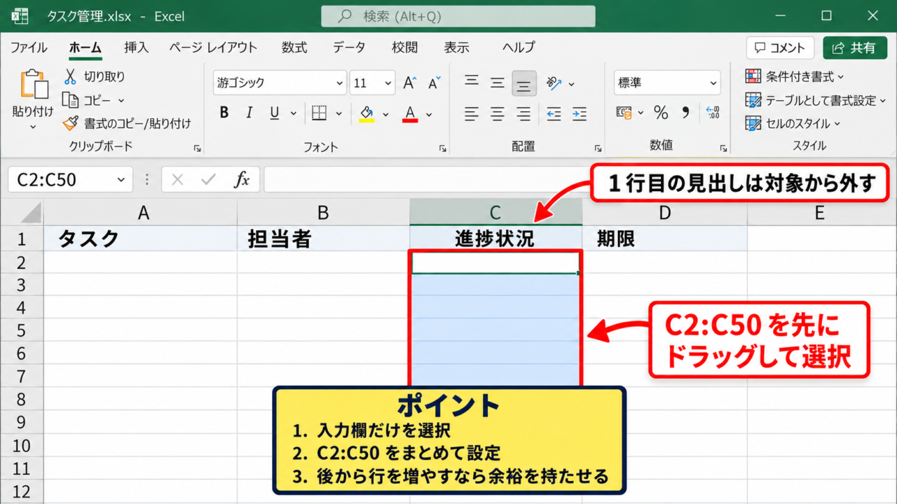Click the text orientation icon

coord(554,83)
